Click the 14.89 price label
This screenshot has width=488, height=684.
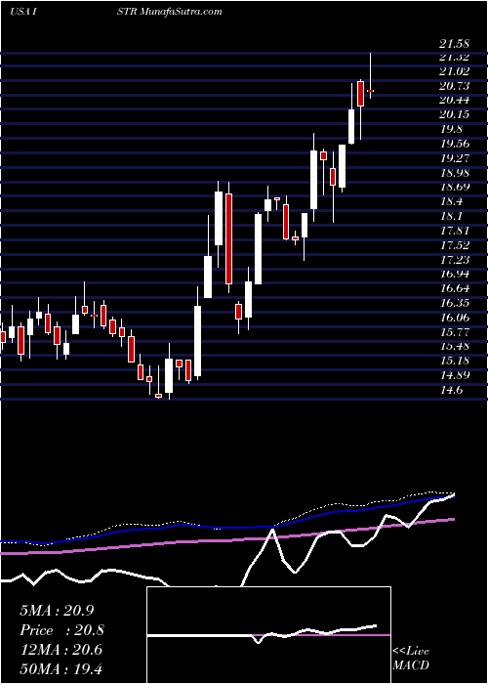point(455,375)
